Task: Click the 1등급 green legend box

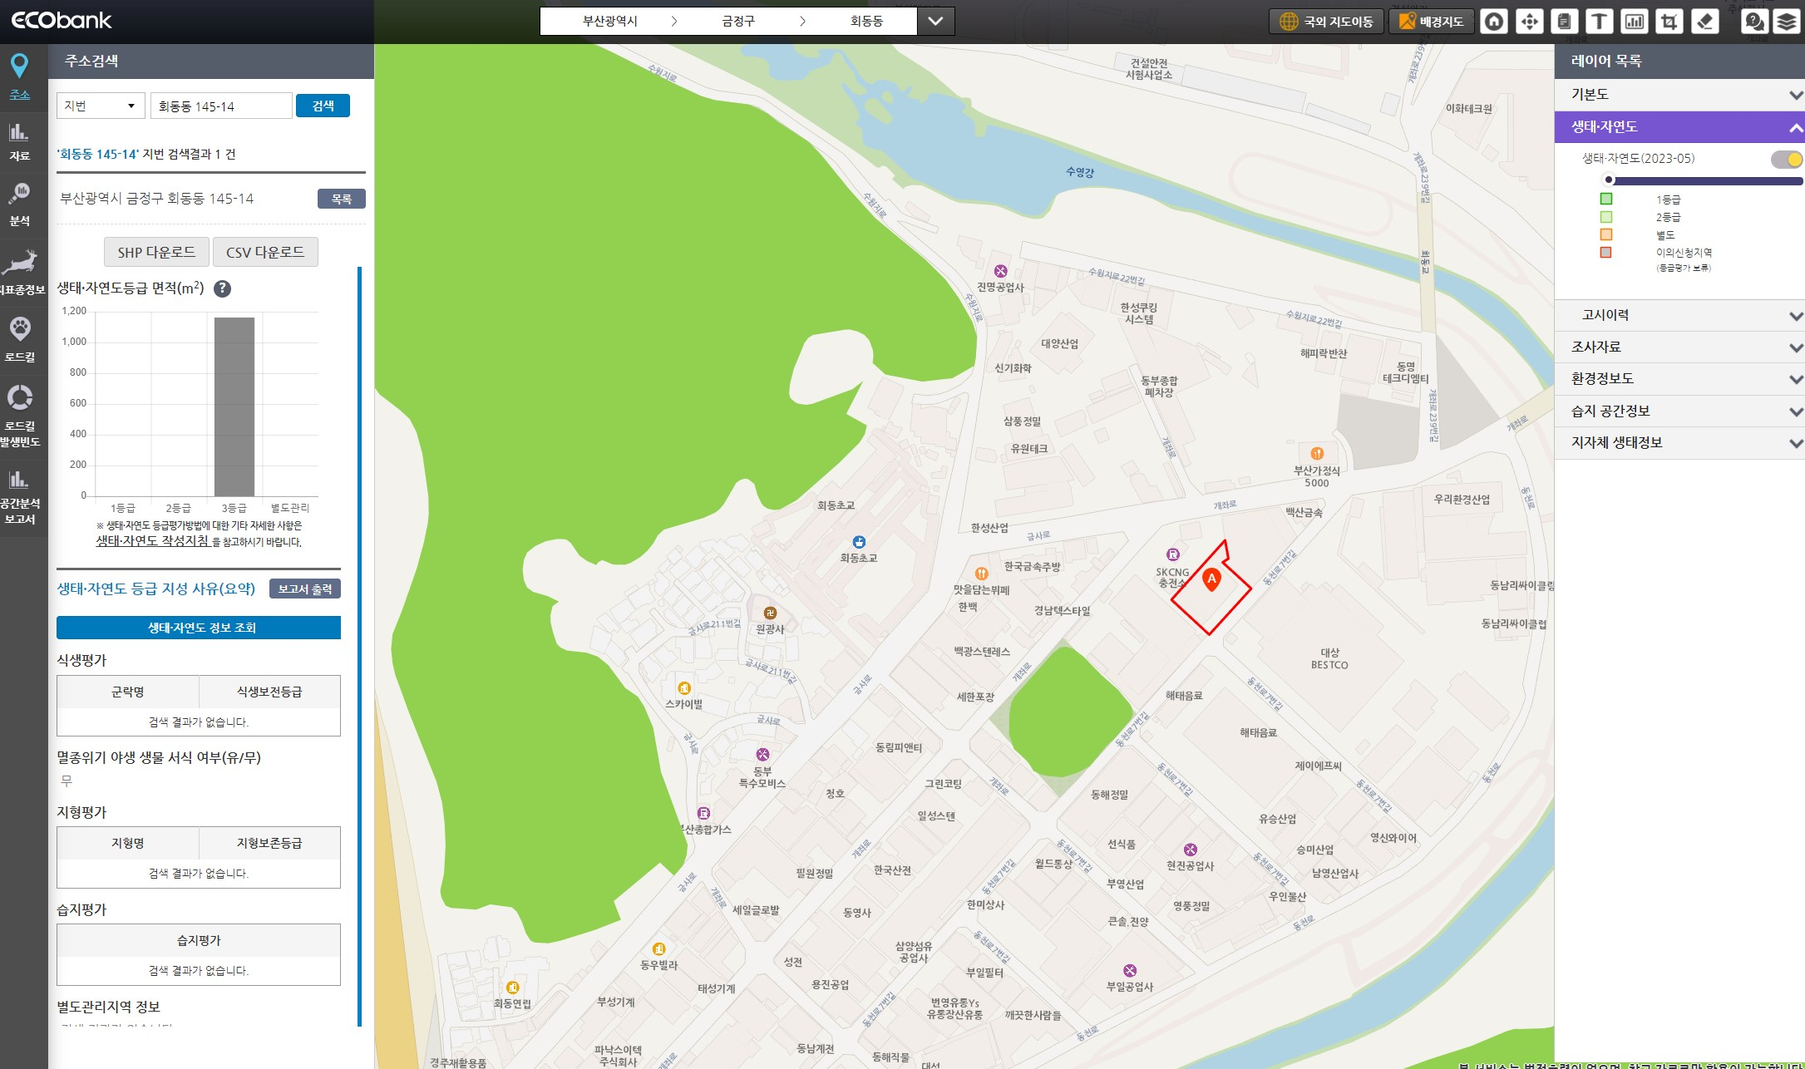Action: click(1605, 199)
